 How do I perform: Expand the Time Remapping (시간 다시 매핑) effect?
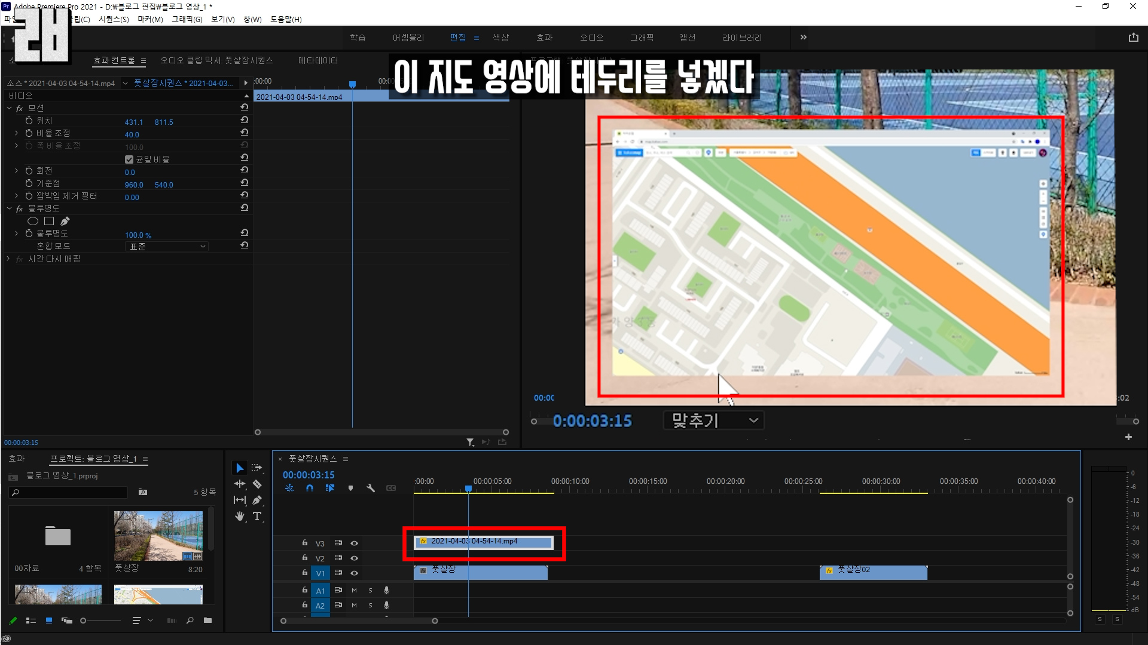click(8, 259)
